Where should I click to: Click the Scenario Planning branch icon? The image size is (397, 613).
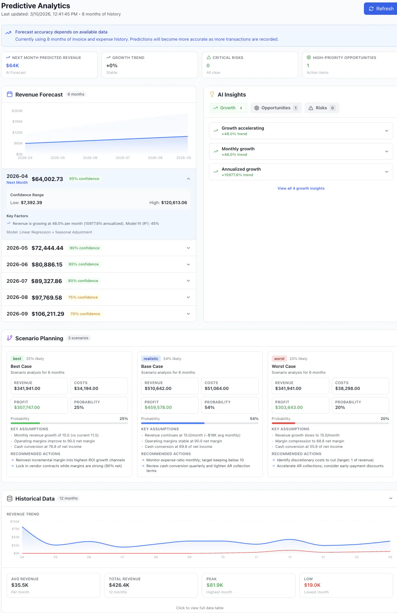point(10,338)
